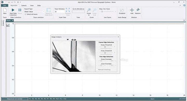Viewport: 187px width, 101px height.
Task: Click the Auto Range Disabled icon
Action: point(122,10)
